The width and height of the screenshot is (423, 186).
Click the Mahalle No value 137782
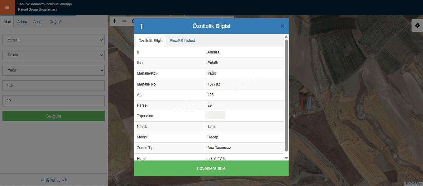click(214, 84)
